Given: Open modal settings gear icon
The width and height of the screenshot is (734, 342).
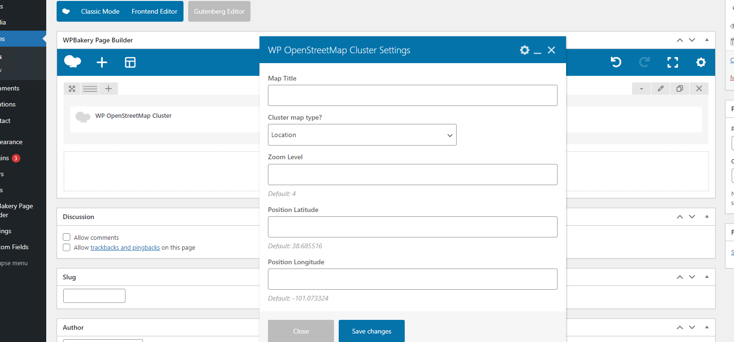Looking at the screenshot, I should (x=525, y=50).
